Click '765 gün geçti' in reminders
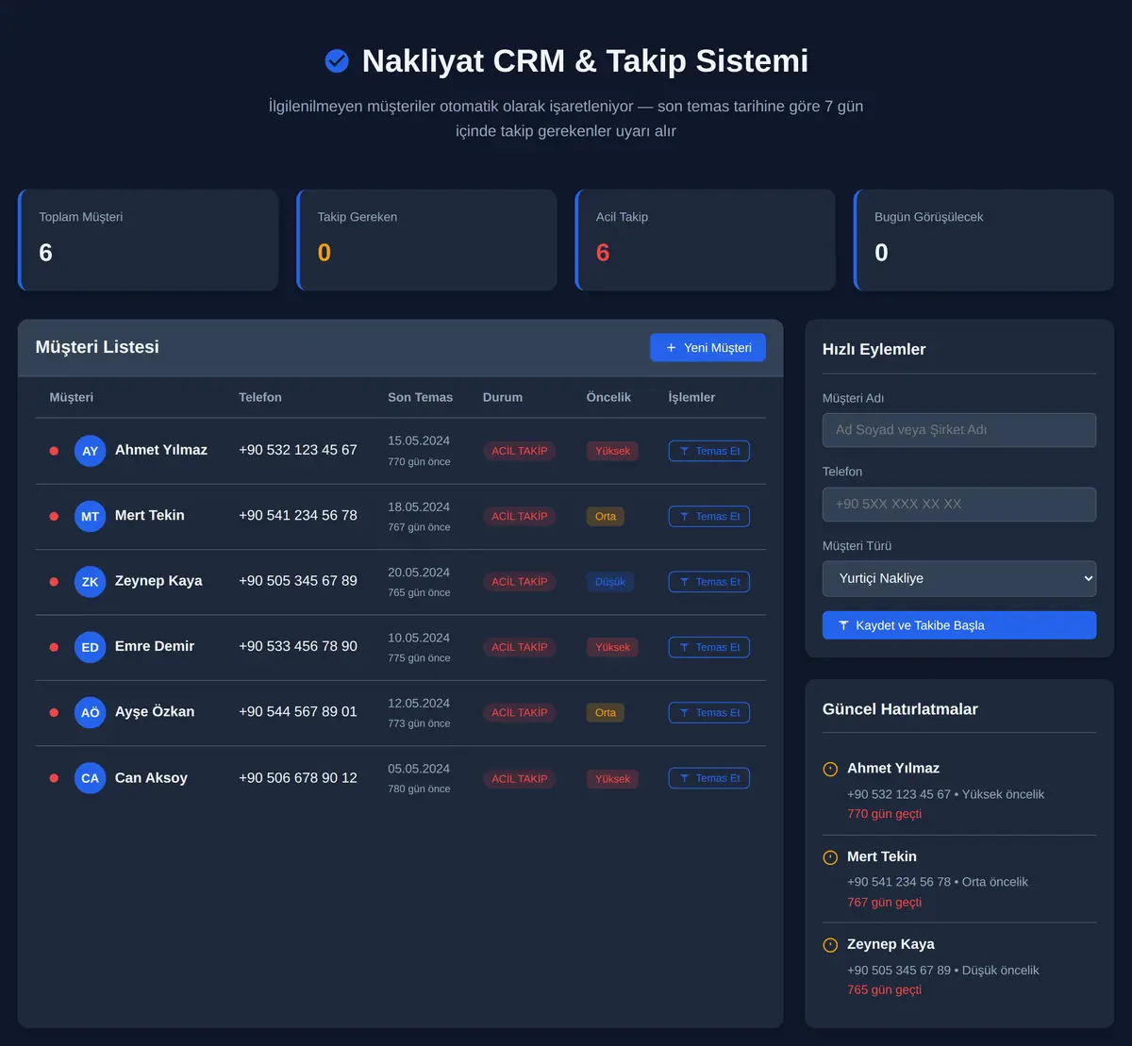Image resolution: width=1132 pixels, height=1046 pixels. pyautogui.click(x=885, y=990)
